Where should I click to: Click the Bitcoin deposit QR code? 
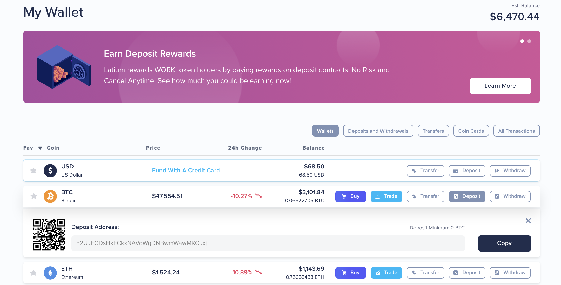click(49, 235)
